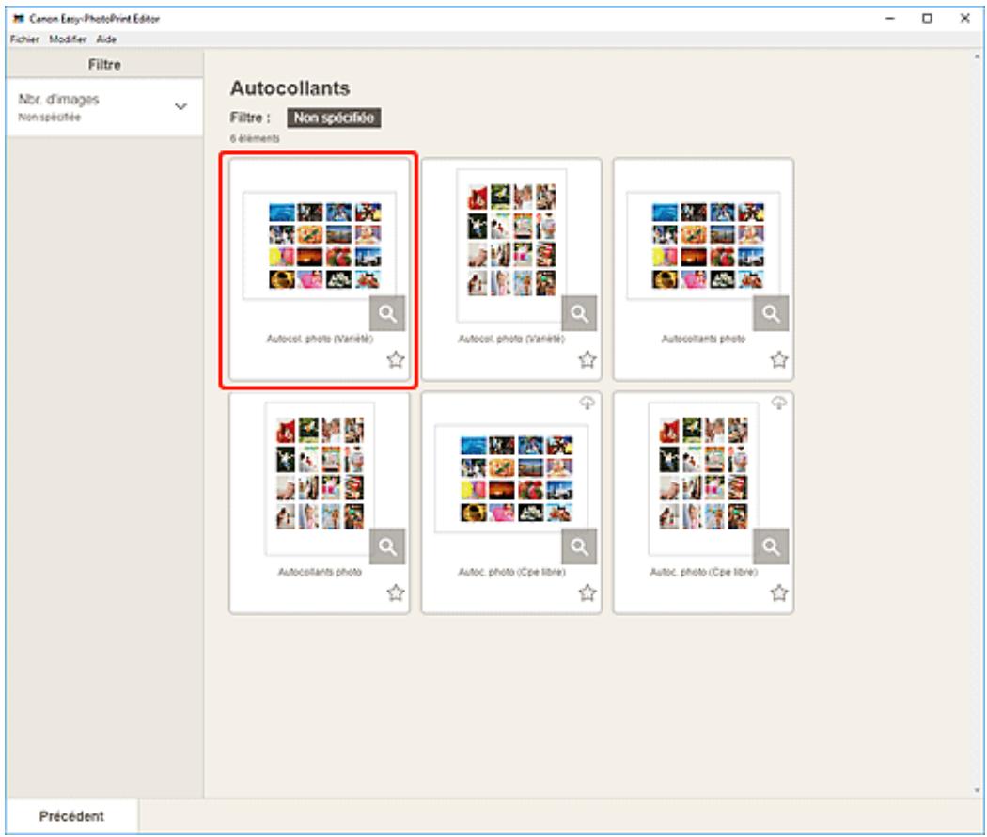Open the Fichier menu
The height and width of the screenshot is (837, 987).
pyautogui.click(x=24, y=39)
